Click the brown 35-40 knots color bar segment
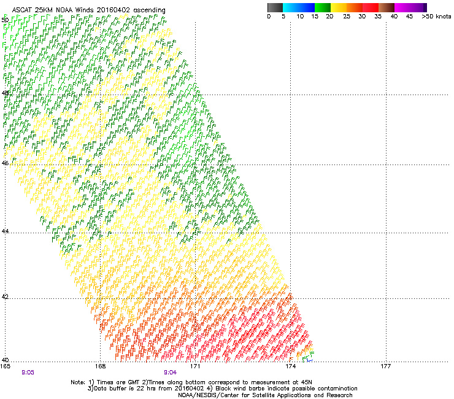 coord(387,7)
